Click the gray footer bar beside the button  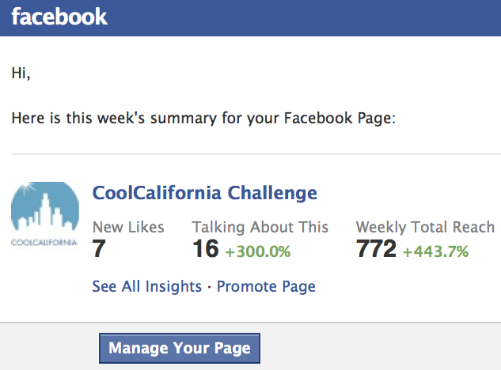(380, 348)
